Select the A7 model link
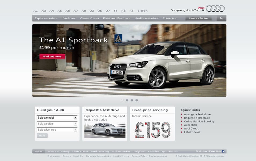The image size is (256, 161). tap(76, 11)
